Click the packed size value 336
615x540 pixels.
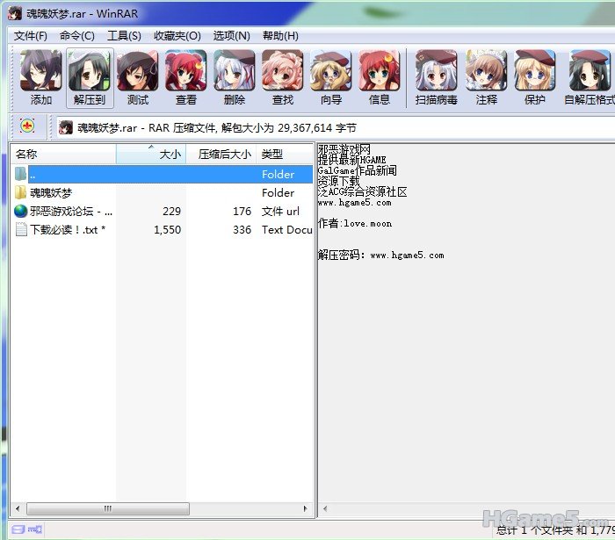point(242,230)
